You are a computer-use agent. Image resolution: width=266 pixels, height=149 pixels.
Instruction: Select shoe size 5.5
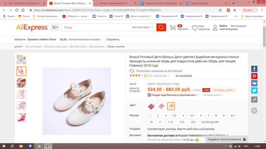point(192,116)
